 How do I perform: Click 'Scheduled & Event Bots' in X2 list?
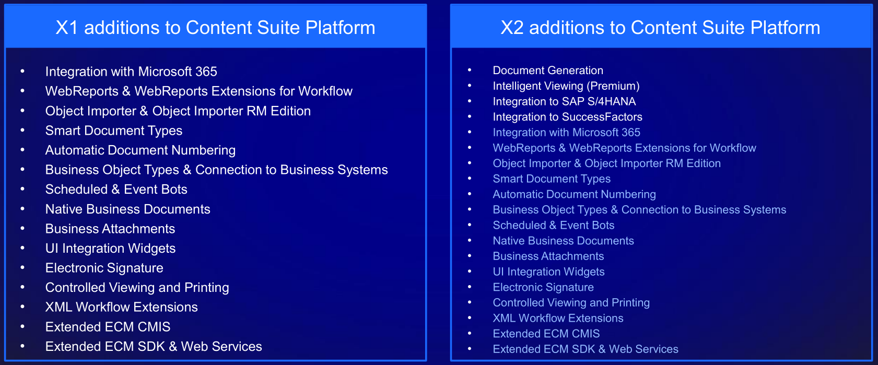pos(554,225)
